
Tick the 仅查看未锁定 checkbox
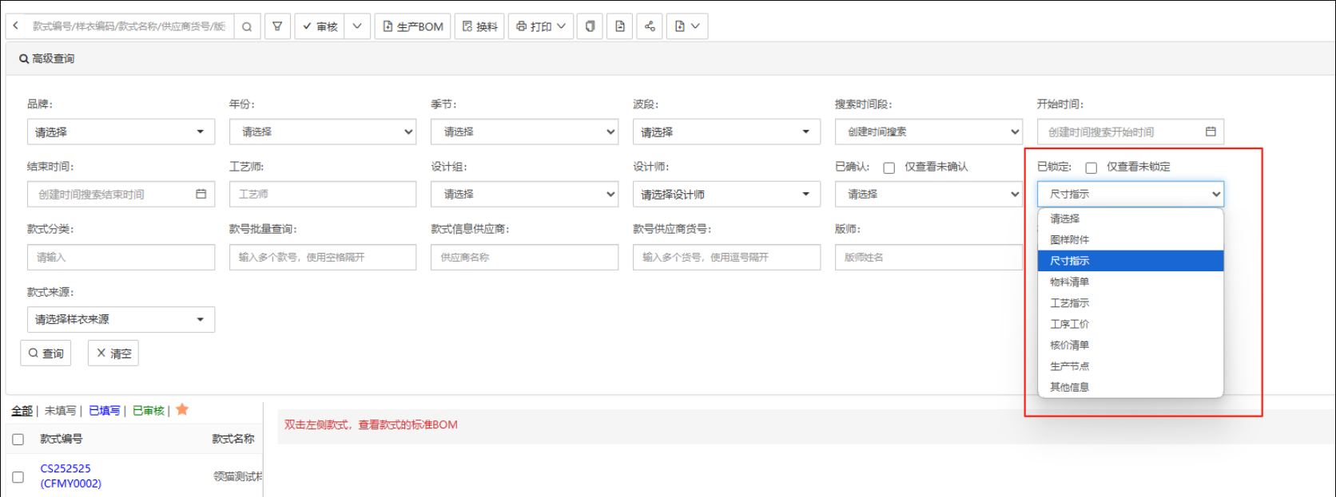tap(1091, 168)
